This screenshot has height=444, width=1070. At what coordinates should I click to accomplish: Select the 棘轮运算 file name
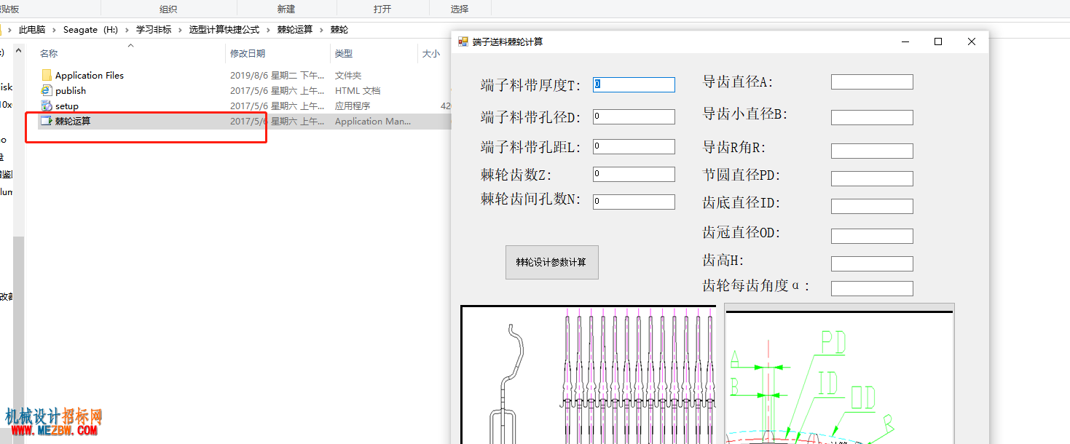pos(73,121)
